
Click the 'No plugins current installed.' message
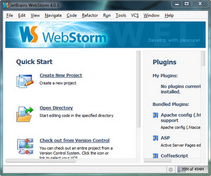180,89
